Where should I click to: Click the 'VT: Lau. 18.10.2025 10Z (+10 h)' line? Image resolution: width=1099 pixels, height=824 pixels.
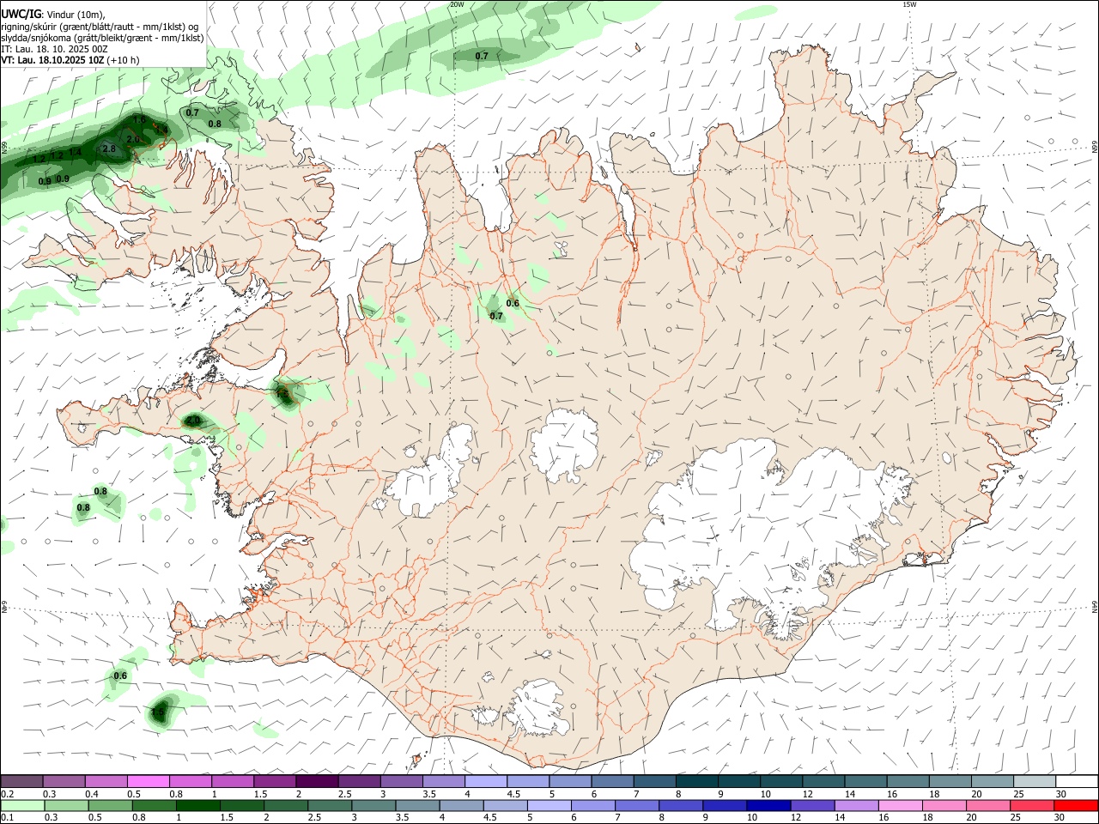70,60
